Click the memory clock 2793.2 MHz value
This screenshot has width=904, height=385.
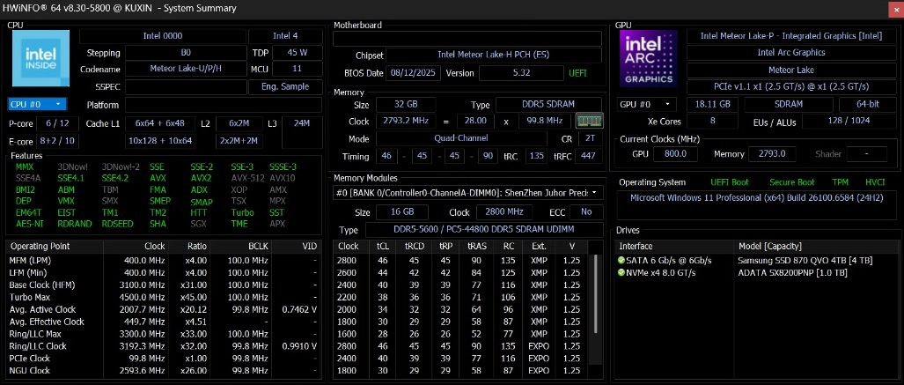pyautogui.click(x=406, y=122)
